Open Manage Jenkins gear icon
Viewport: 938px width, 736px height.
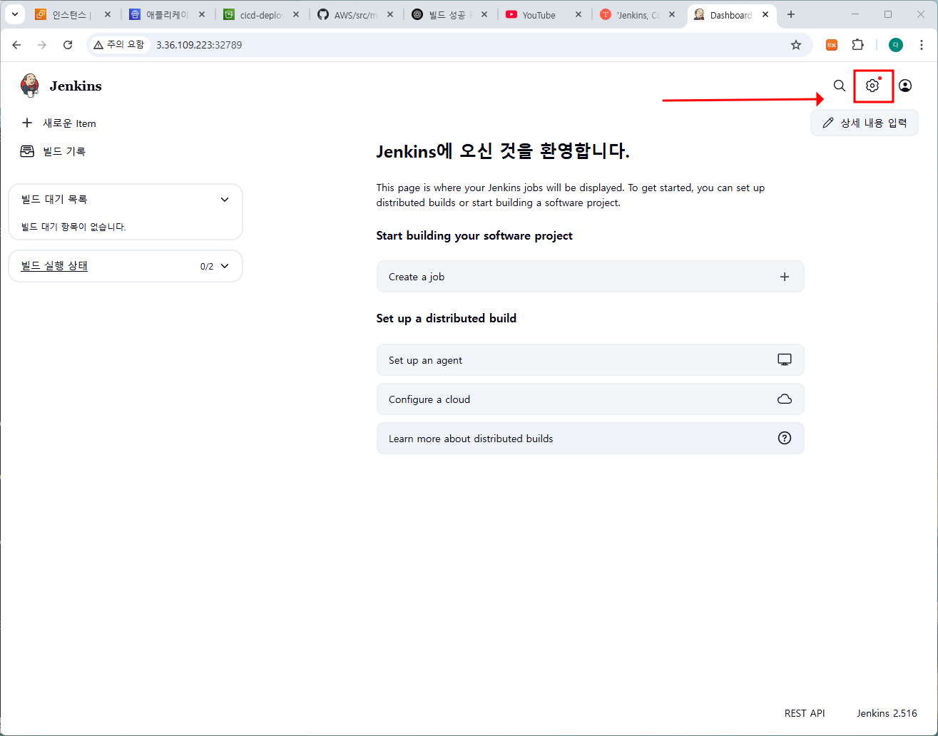tap(872, 86)
